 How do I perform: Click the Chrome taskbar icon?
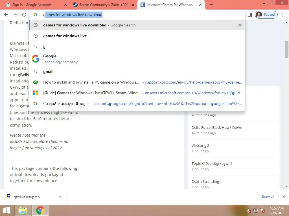(40, 210)
